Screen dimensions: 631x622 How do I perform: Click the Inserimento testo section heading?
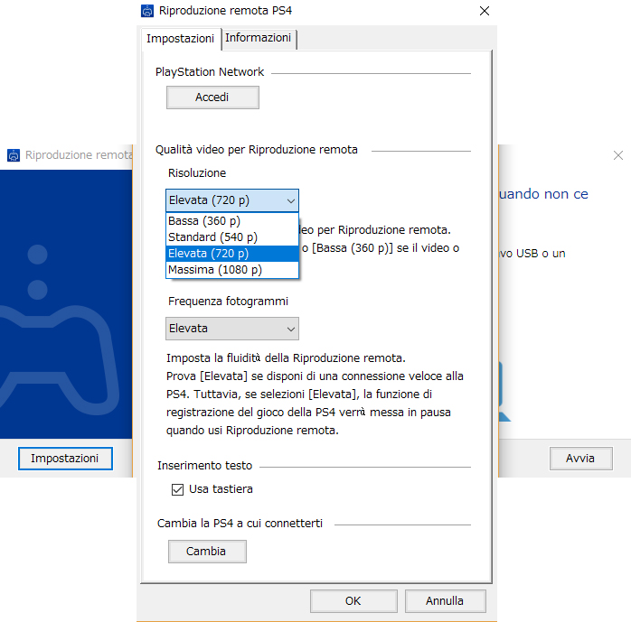click(x=205, y=466)
